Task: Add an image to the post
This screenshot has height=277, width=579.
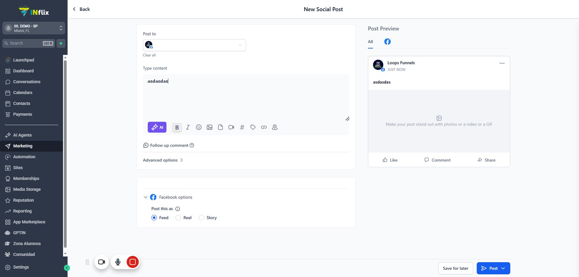Action: pyautogui.click(x=210, y=127)
